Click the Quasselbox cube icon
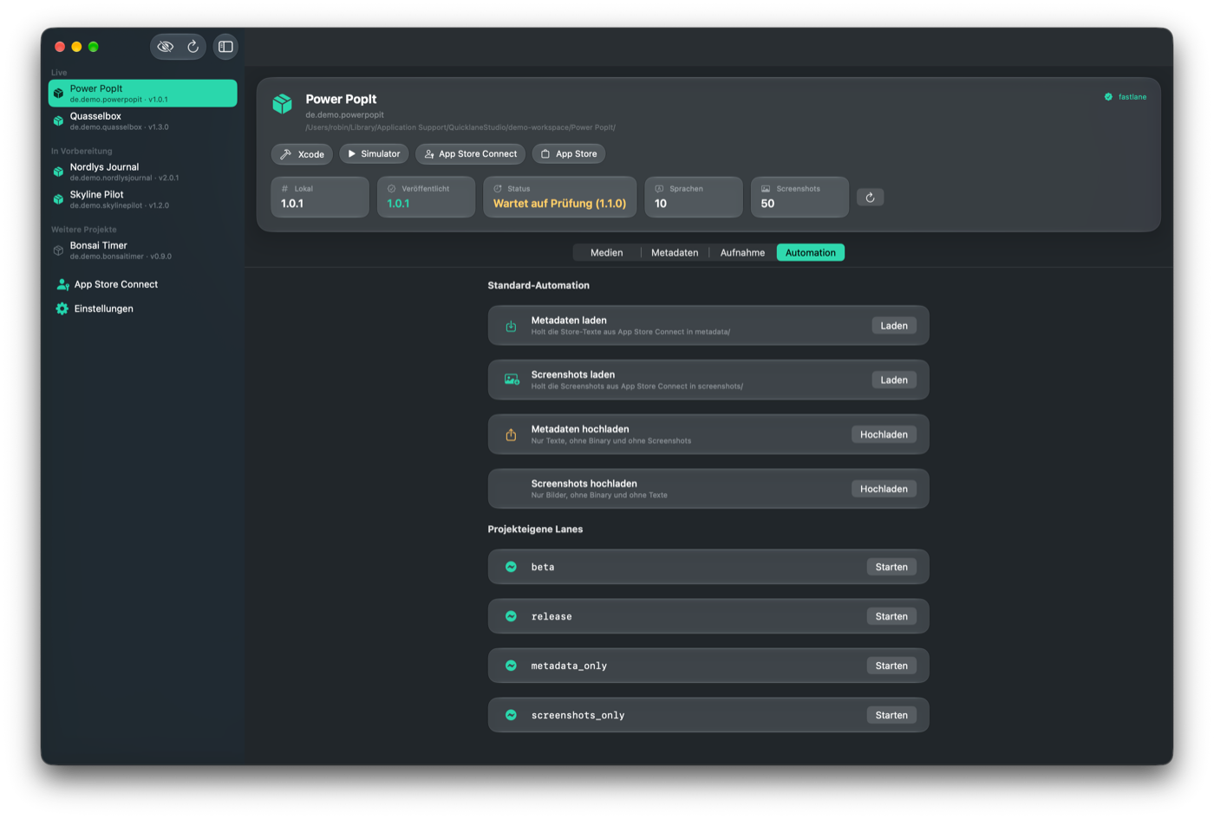 pos(58,121)
